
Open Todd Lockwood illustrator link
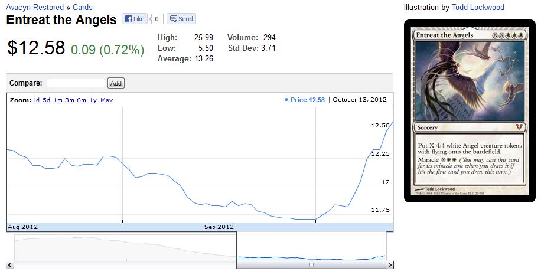tap(478, 8)
